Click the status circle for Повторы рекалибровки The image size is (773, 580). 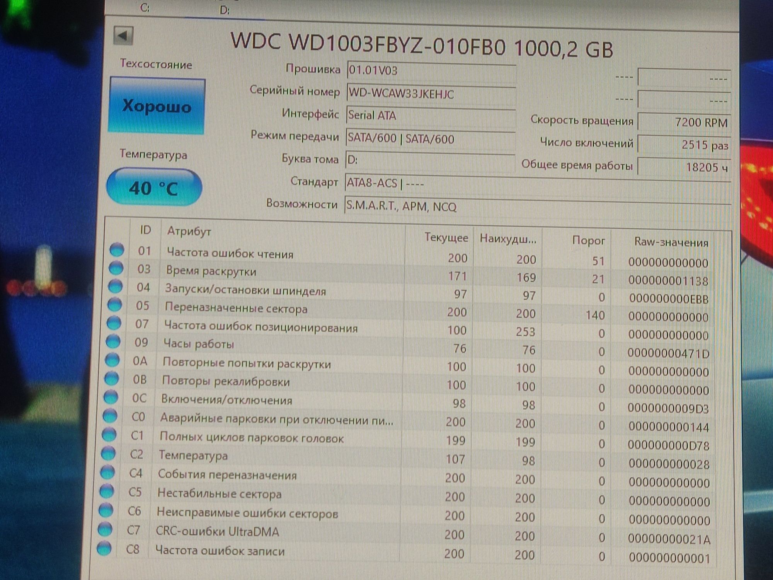[112, 378]
